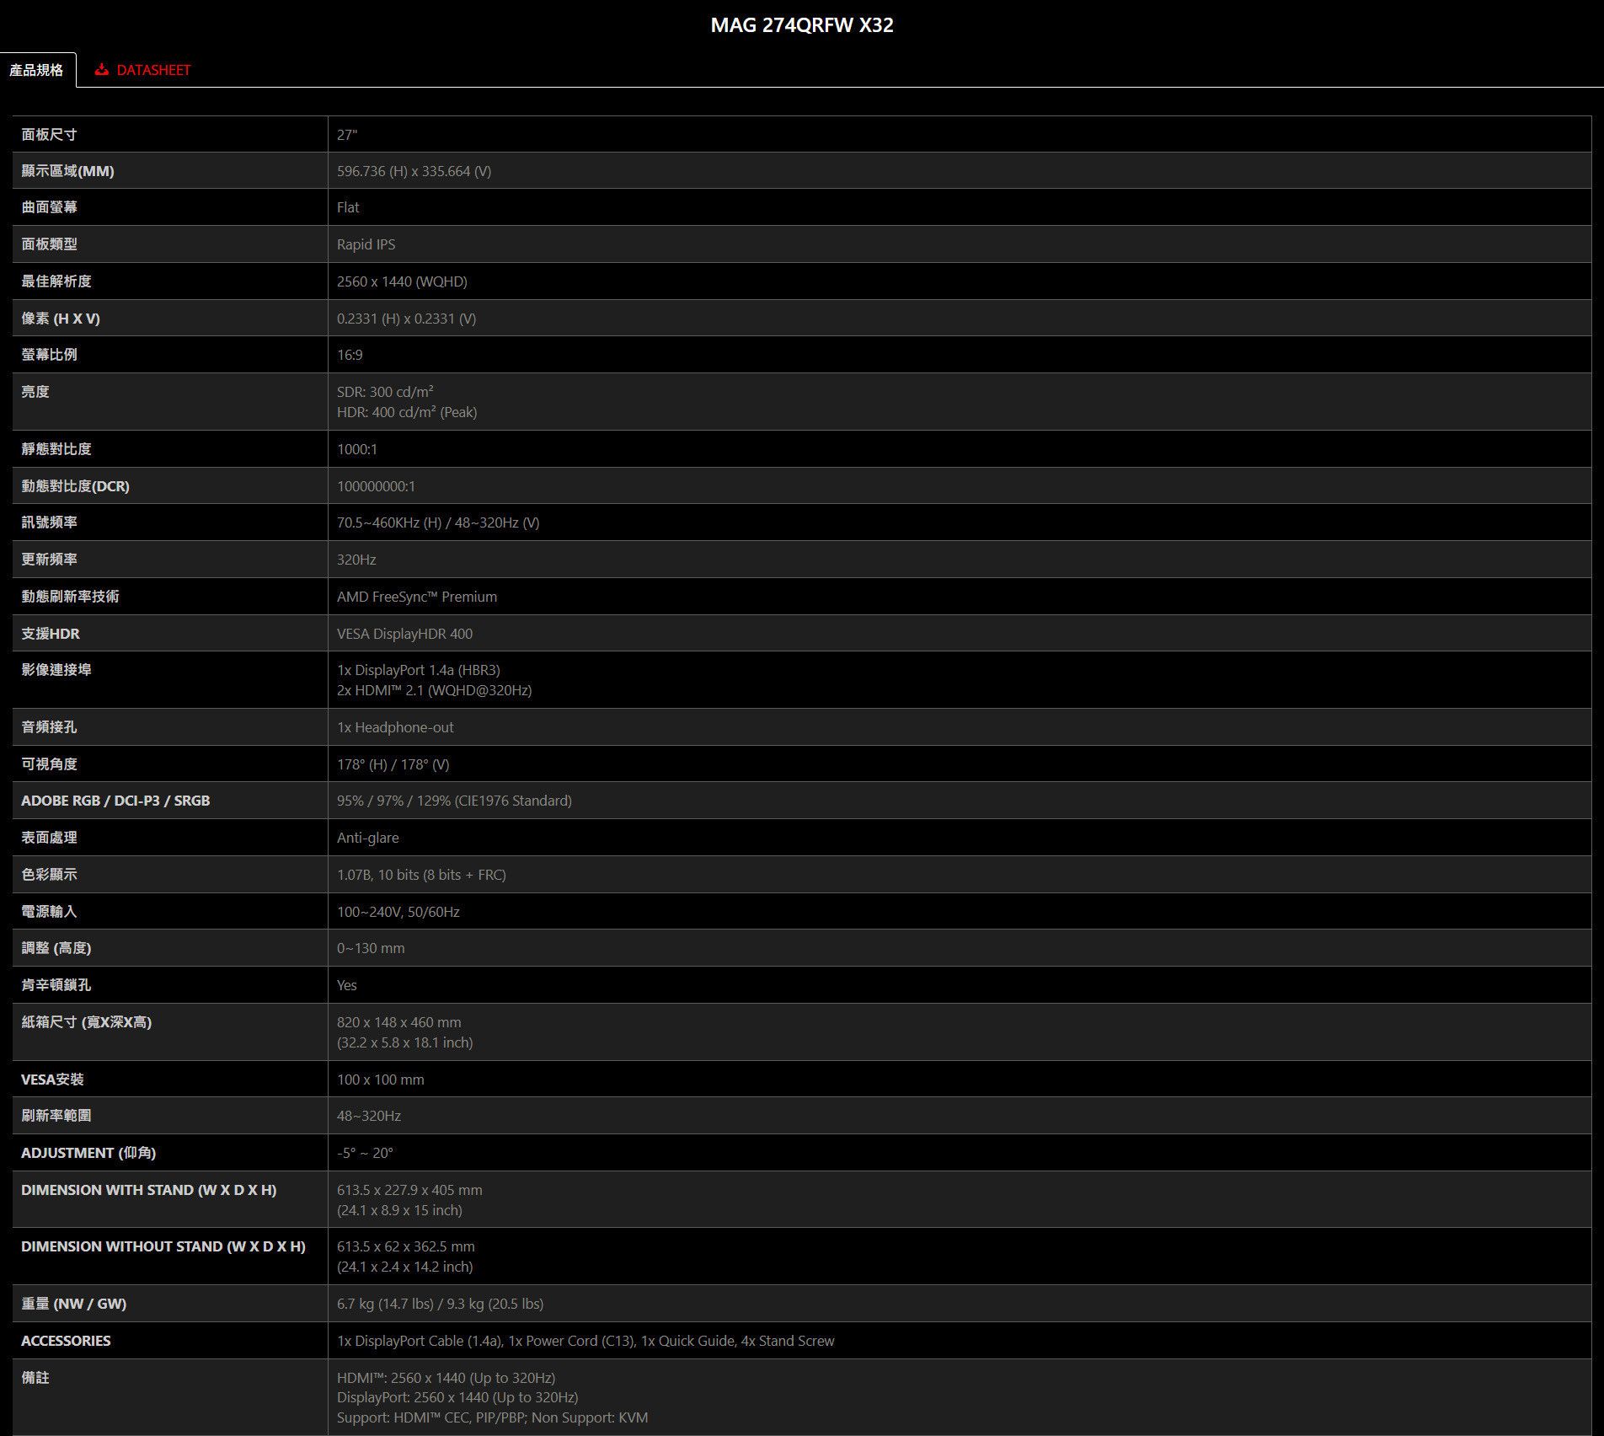
Task: Click the 備註 row label
Action: point(35,1378)
